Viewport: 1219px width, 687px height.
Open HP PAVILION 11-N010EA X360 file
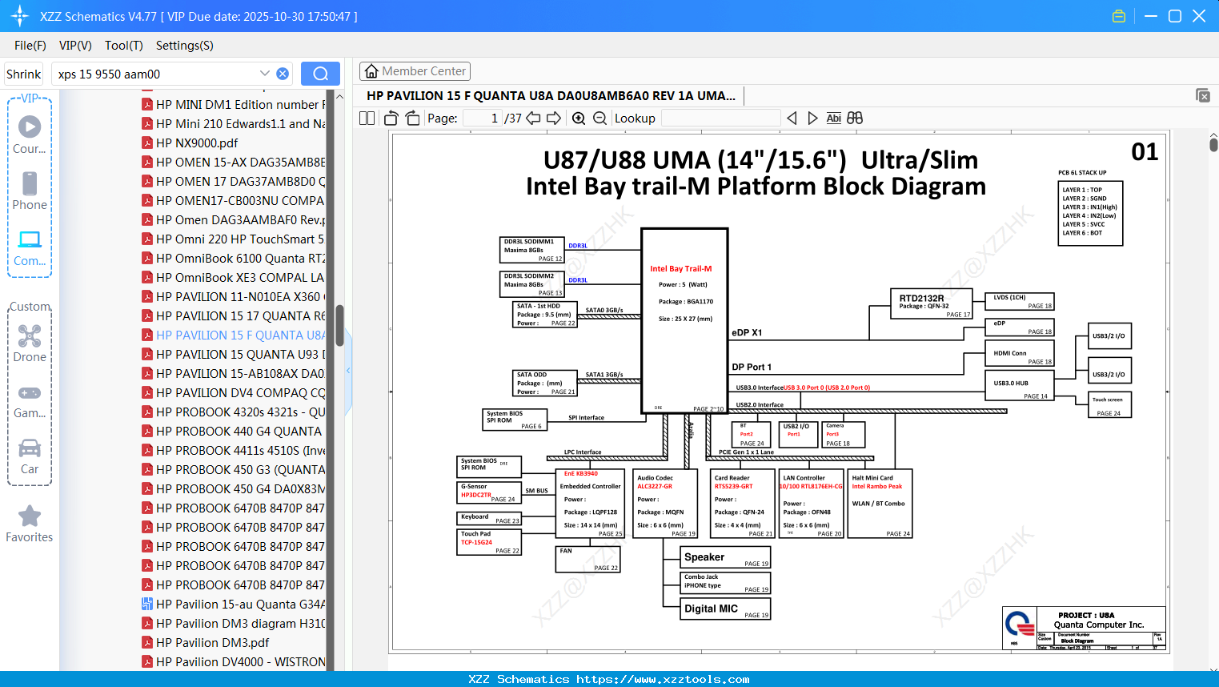233,297
